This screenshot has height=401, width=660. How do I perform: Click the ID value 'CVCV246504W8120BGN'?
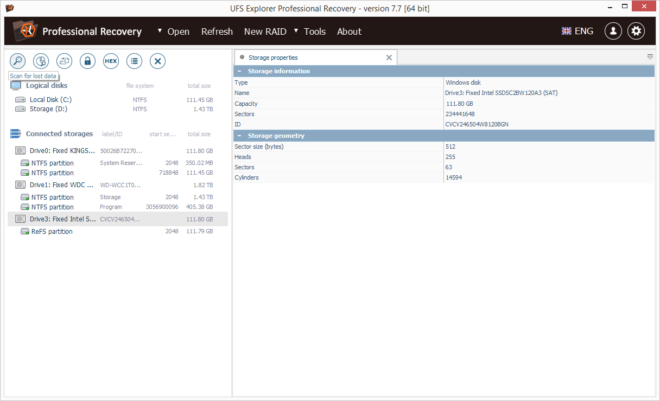point(477,124)
